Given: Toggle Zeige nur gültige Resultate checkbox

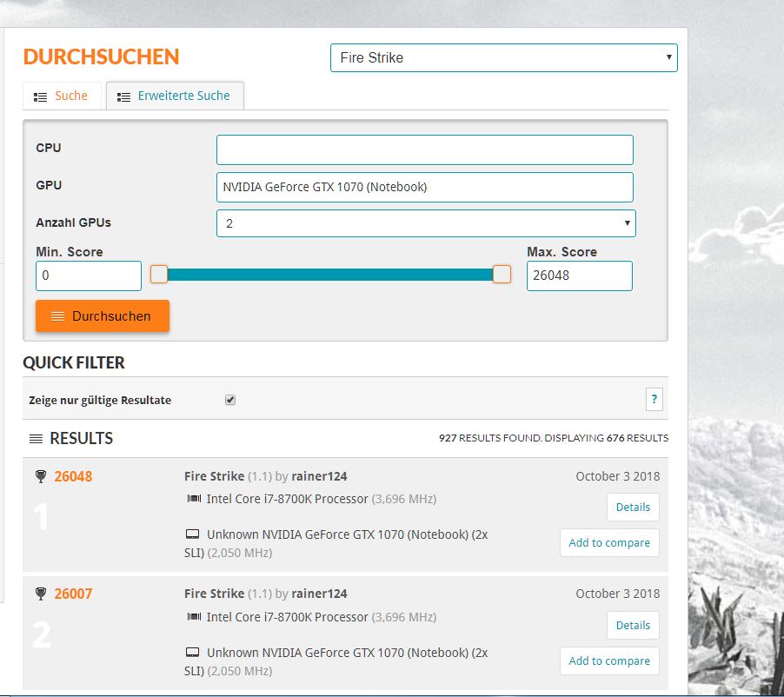Looking at the screenshot, I should pyautogui.click(x=230, y=400).
